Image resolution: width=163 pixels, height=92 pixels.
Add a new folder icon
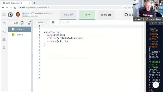pos(30,23)
